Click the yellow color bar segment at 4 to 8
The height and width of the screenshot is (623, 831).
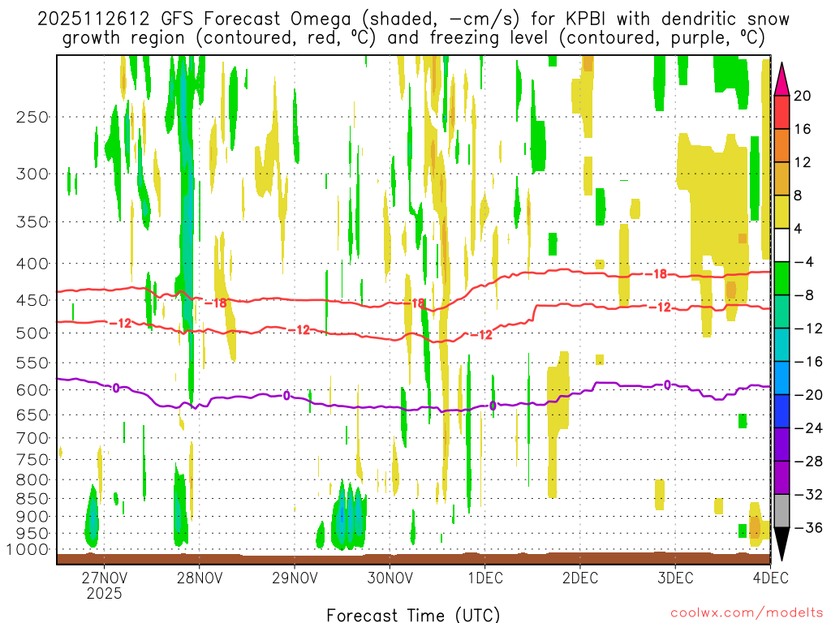781,212
